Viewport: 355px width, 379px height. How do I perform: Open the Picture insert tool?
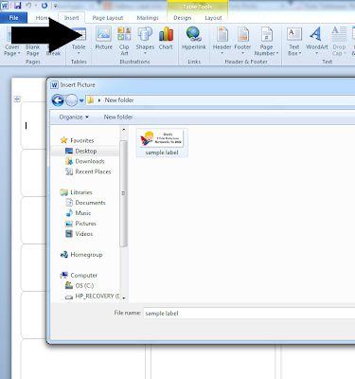click(104, 39)
